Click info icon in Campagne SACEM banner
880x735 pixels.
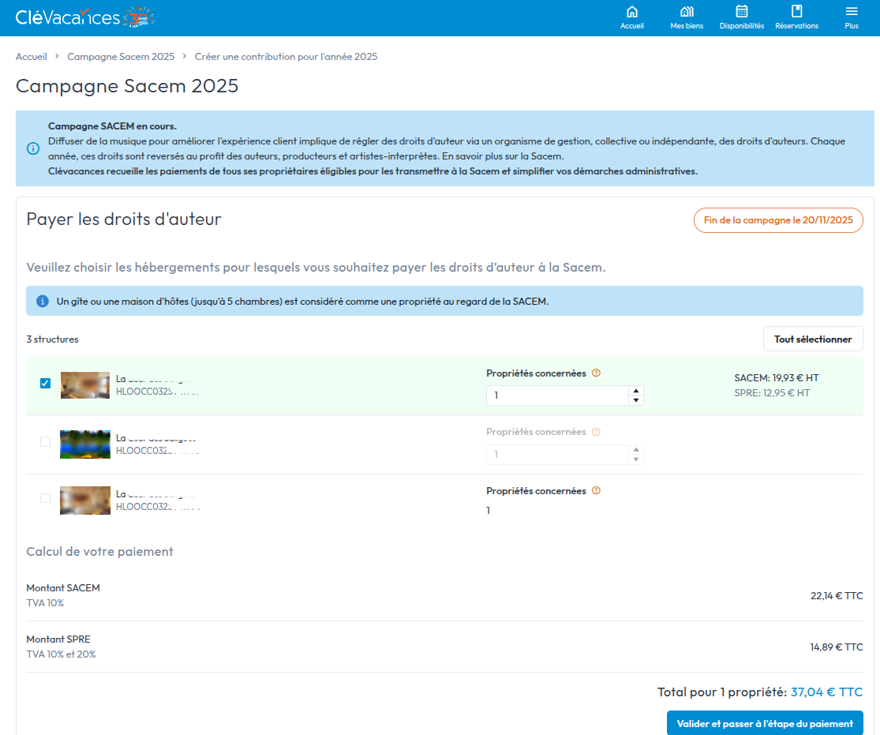pyautogui.click(x=33, y=148)
